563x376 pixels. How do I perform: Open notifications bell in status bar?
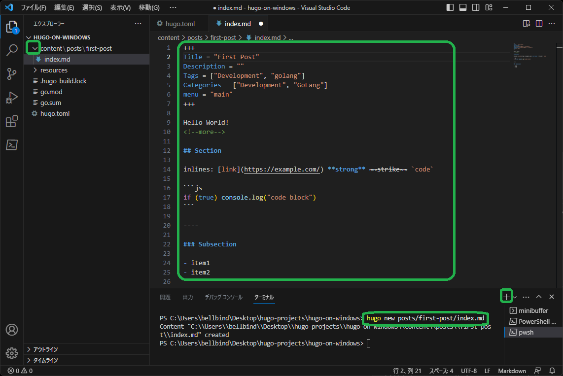click(x=552, y=371)
